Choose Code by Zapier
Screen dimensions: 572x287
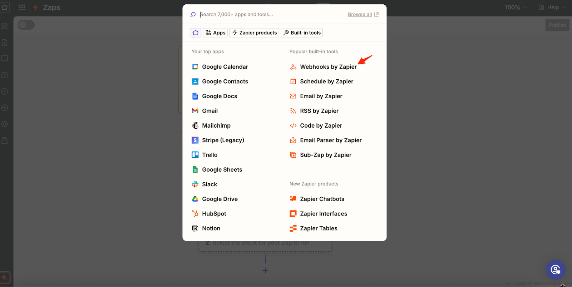coord(316,125)
